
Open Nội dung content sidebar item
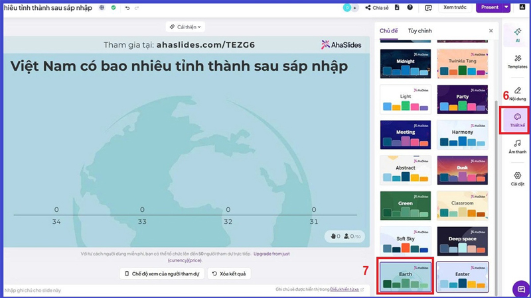(x=518, y=93)
